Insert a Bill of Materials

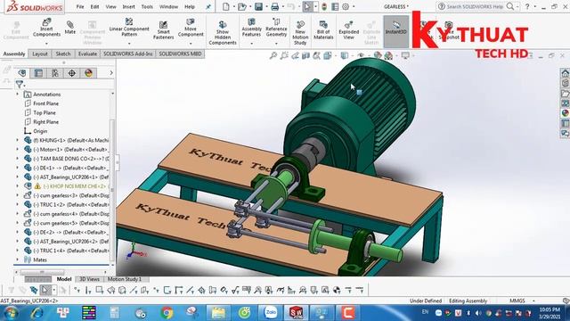(x=323, y=29)
